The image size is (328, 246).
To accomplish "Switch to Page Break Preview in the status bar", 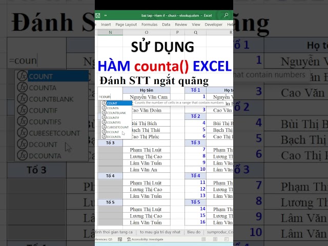I will point(227,239).
